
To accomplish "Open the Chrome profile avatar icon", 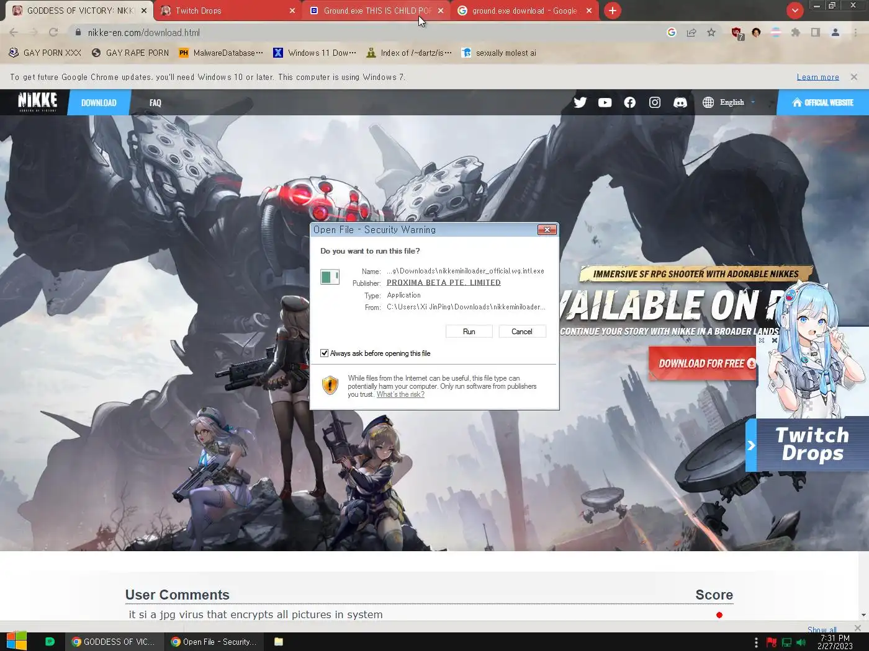I will (x=835, y=32).
